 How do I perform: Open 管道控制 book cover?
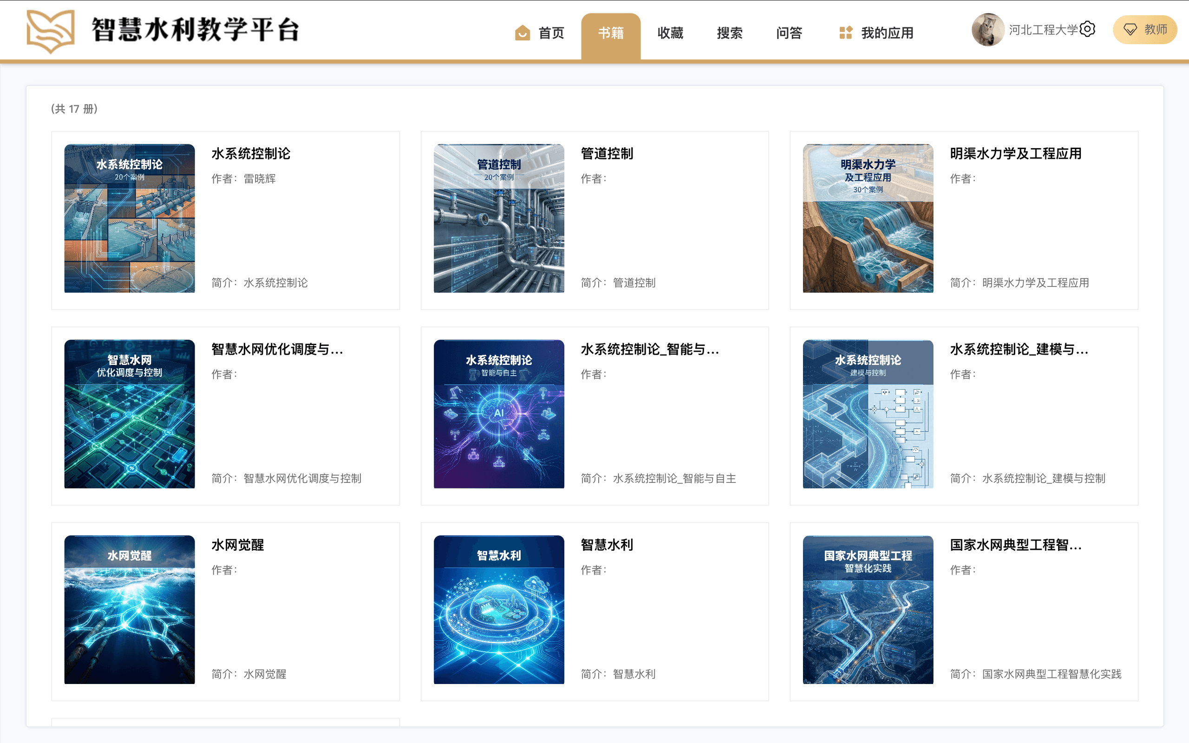tap(499, 218)
